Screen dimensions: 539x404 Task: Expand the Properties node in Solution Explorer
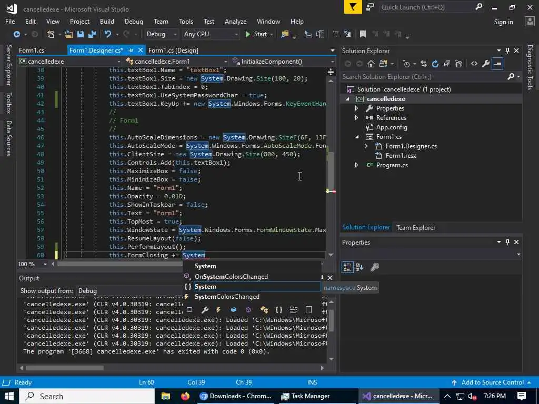(x=356, y=108)
